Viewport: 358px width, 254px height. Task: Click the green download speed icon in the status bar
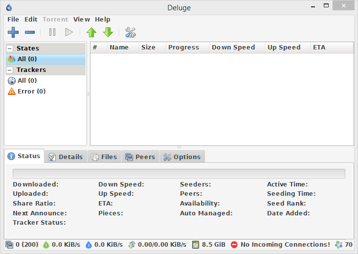(46, 245)
